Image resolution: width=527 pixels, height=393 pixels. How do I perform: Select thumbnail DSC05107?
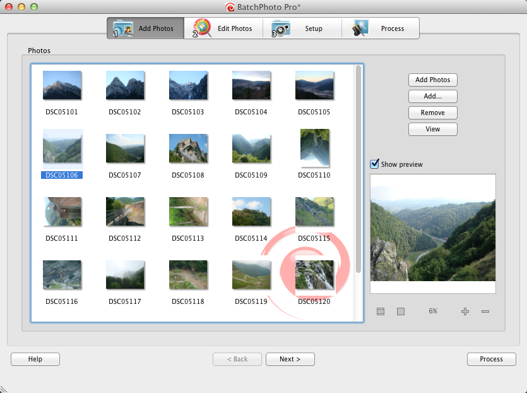[125, 148]
